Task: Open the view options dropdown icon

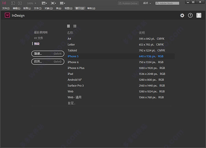Action: [x=44, y=3]
